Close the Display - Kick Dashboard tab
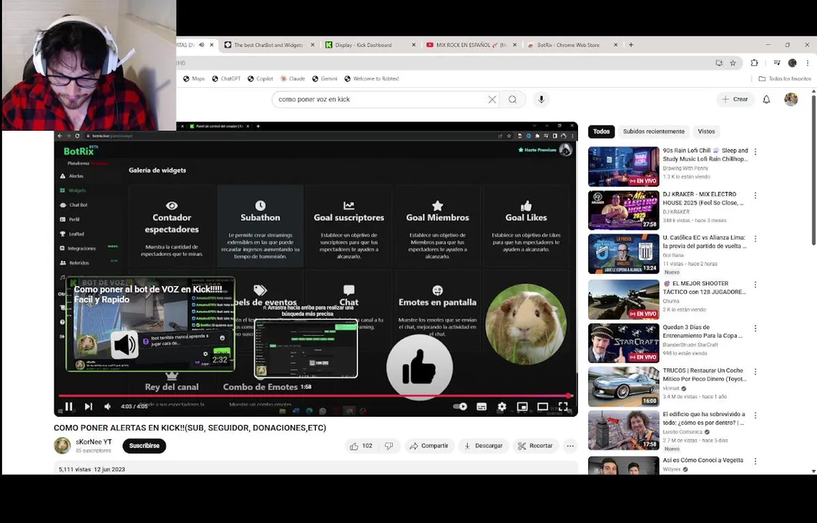The height and width of the screenshot is (523, 817). [414, 45]
